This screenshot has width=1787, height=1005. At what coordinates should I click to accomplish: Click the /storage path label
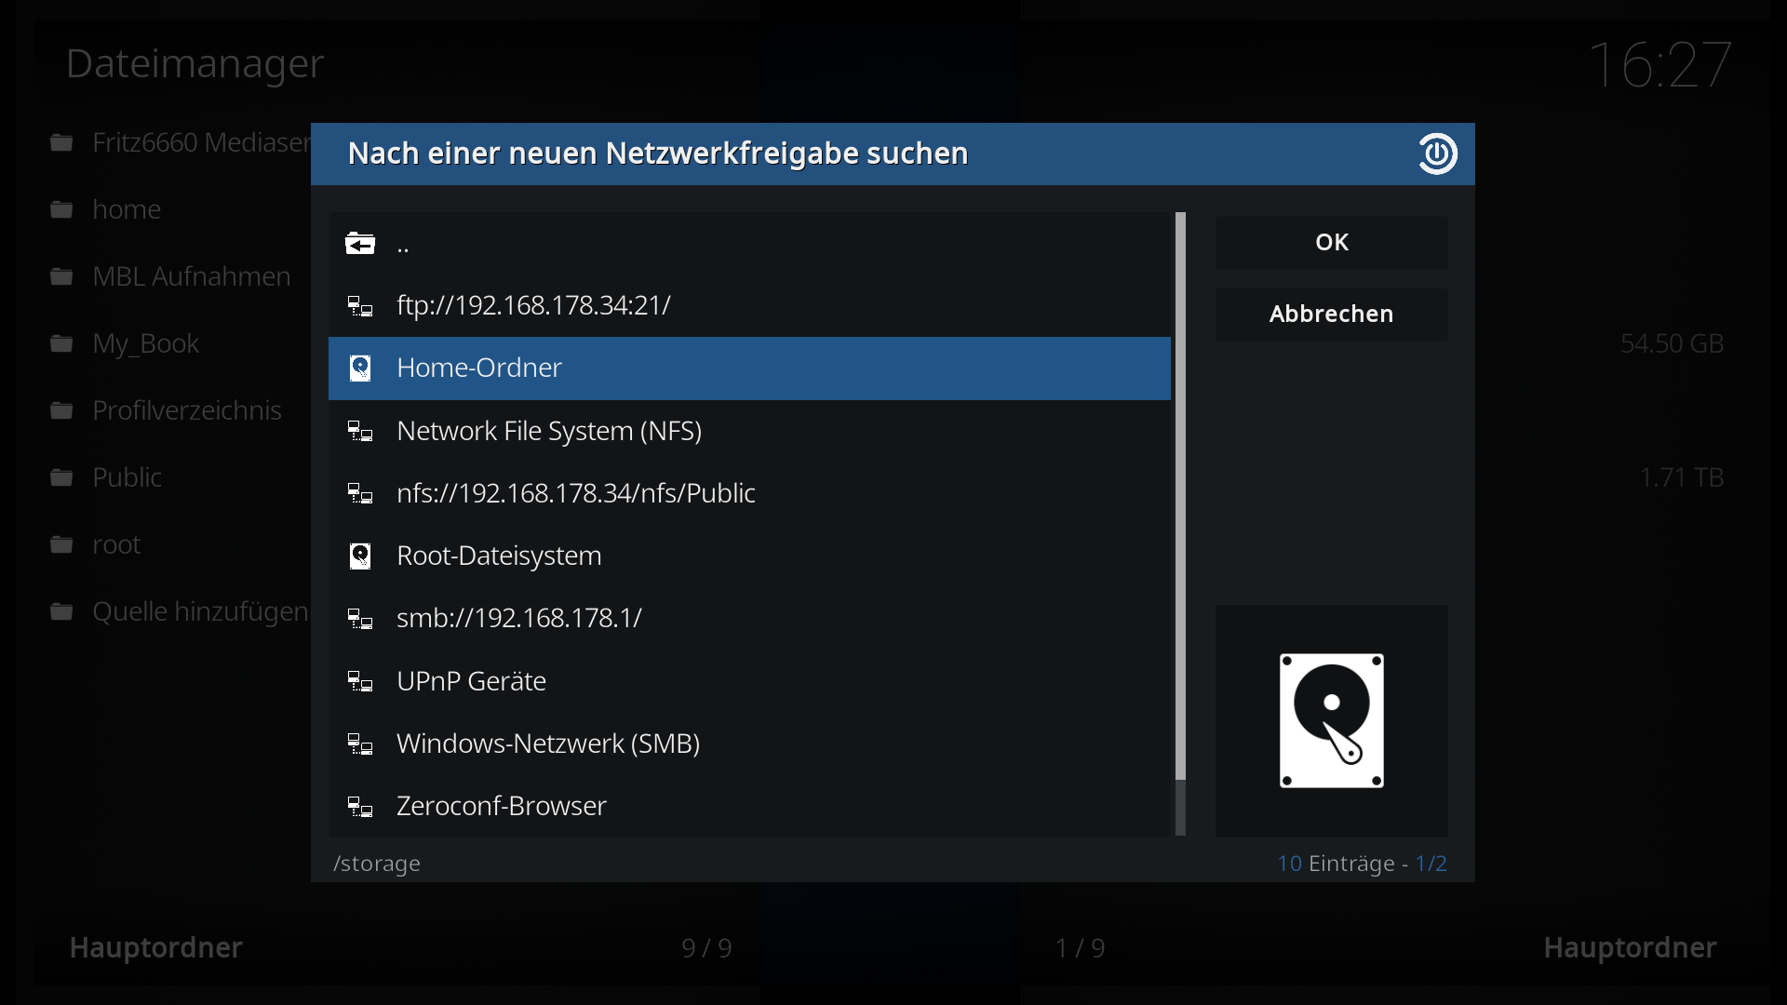[x=377, y=864]
